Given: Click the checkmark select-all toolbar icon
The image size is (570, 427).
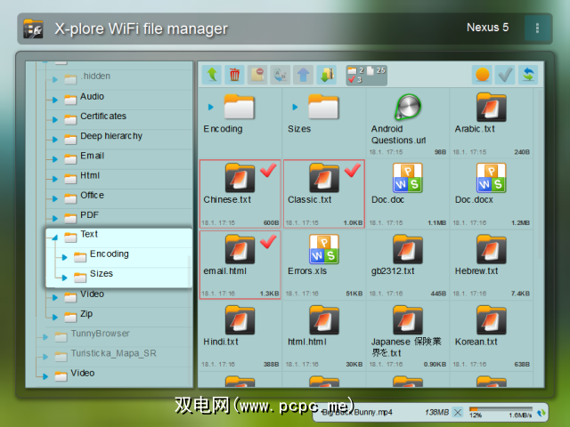Looking at the screenshot, I should click(x=505, y=75).
